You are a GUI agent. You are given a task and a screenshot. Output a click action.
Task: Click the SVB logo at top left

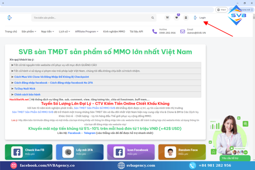pyautogui.click(x=10, y=18)
